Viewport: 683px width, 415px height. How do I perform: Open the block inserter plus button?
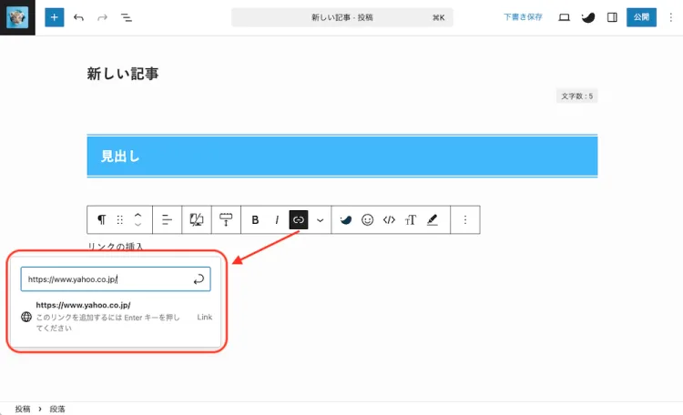pyautogui.click(x=54, y=17)
